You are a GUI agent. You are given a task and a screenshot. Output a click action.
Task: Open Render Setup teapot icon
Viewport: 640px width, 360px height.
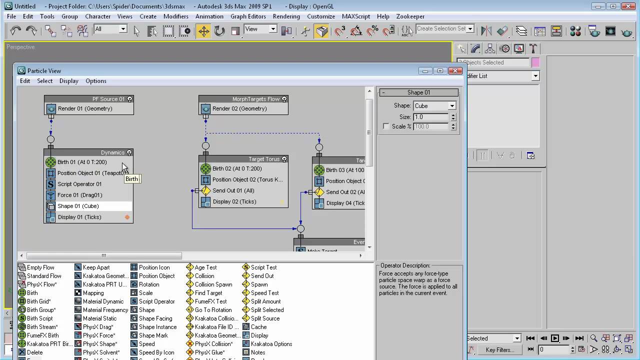[x=594, y=31]
